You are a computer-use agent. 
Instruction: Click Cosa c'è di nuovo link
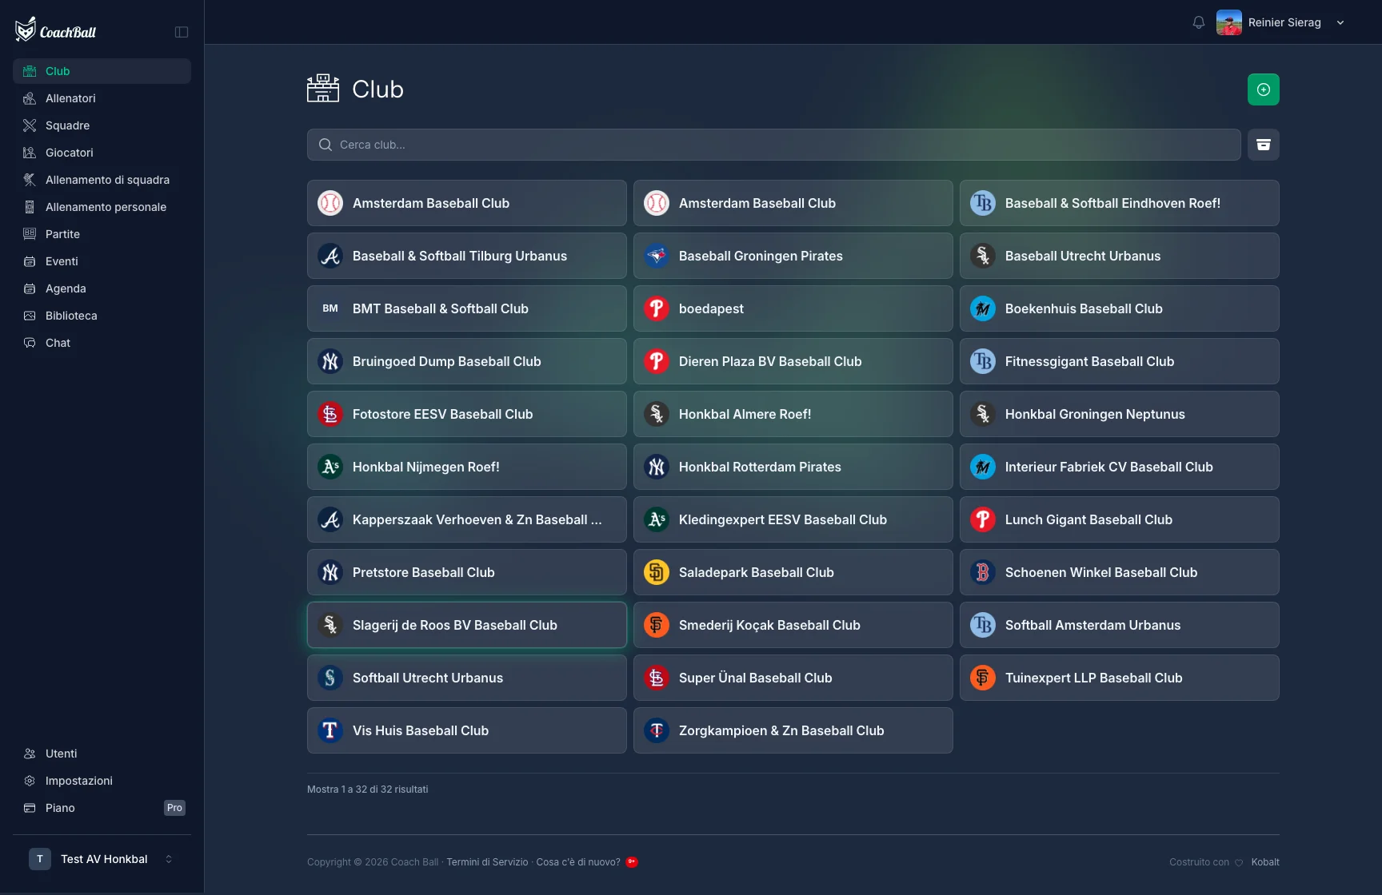578,862
